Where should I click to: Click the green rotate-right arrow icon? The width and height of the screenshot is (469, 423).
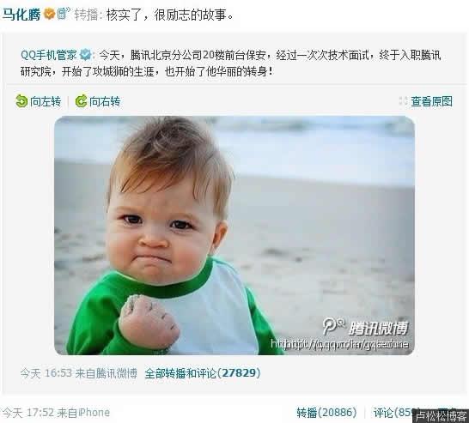(81, 101)
